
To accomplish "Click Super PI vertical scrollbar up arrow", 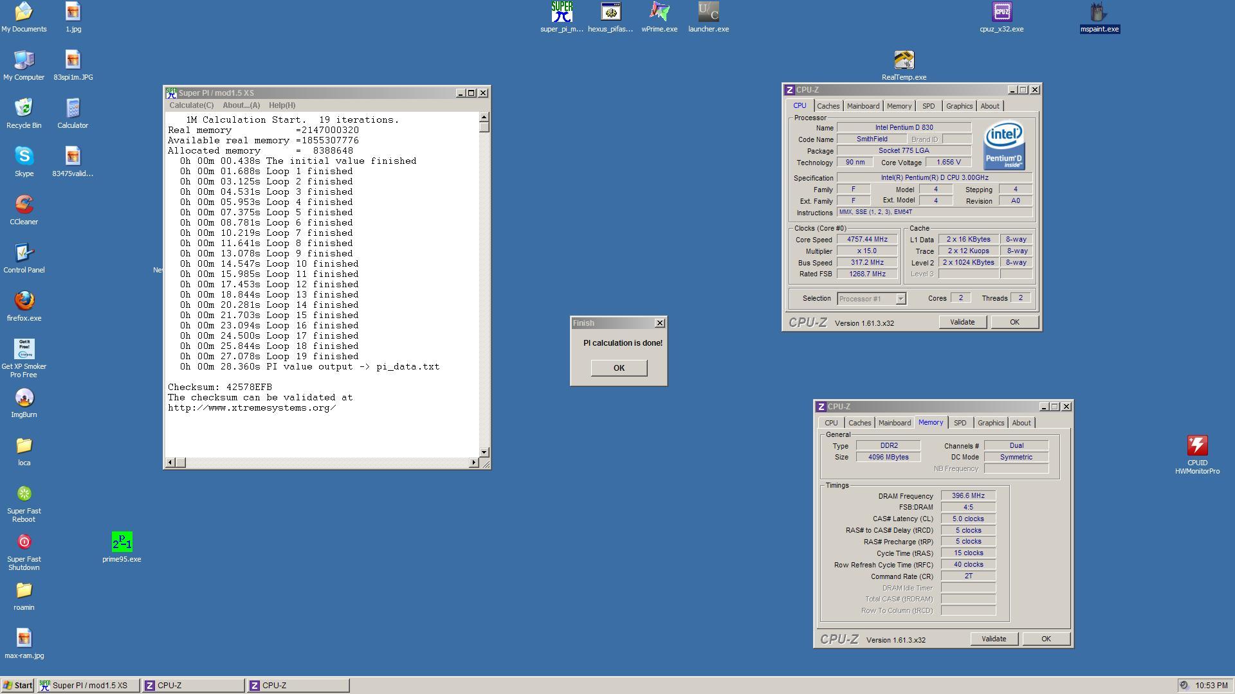I will pyautogui.click(x=484, y=117).
